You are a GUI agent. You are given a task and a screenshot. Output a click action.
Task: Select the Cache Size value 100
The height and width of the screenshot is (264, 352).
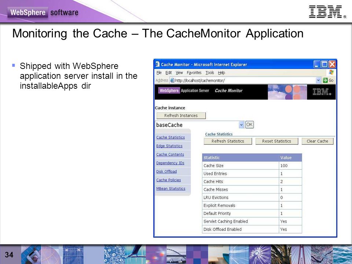point(284,166)
